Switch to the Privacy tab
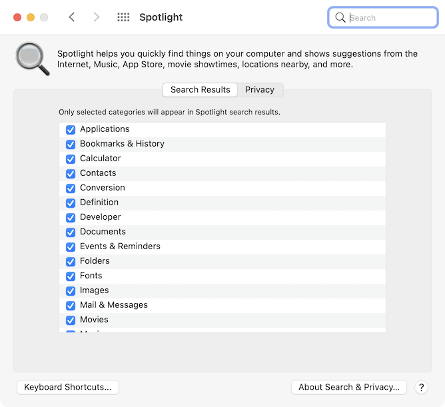Screen dimensions: 445x407 point(260,90)
